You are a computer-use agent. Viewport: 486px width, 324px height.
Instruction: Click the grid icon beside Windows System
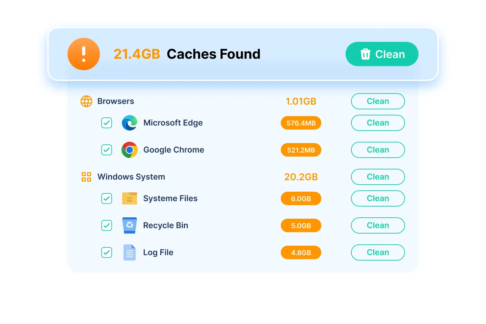86,177
